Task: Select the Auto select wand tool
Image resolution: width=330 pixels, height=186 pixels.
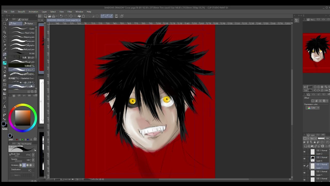Action: click(4, 45)
